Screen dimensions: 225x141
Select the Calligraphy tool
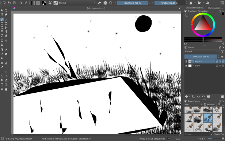pyautogui.click(x=6, y=15)
